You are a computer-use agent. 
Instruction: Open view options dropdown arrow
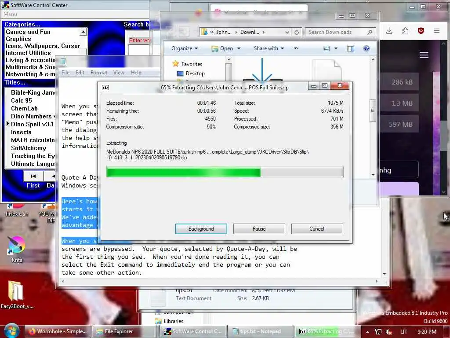336,48
